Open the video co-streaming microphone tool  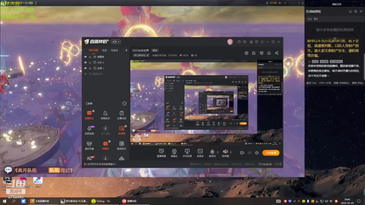tap(89, 130)
